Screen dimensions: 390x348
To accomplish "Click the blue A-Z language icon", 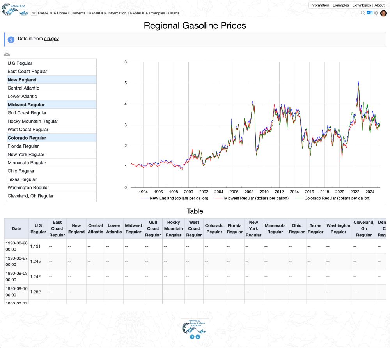I will (370, 13).
